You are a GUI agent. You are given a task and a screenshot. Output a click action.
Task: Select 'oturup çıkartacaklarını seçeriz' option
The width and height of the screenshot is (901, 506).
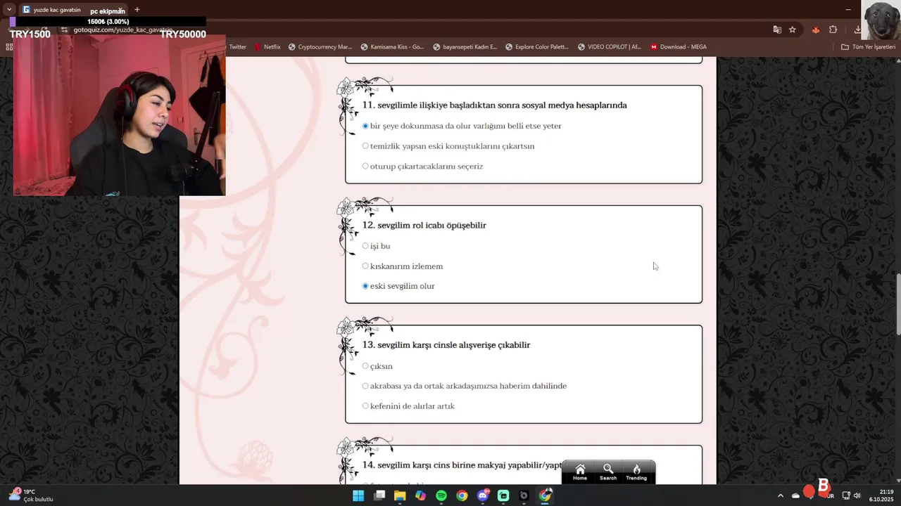point(365,167)
